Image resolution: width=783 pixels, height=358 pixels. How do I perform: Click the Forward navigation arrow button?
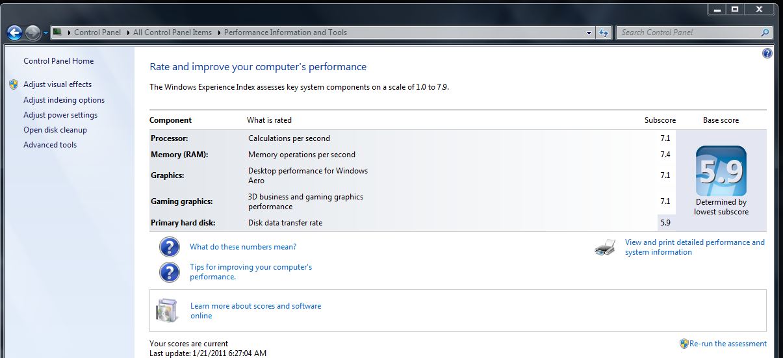[32, 32]
